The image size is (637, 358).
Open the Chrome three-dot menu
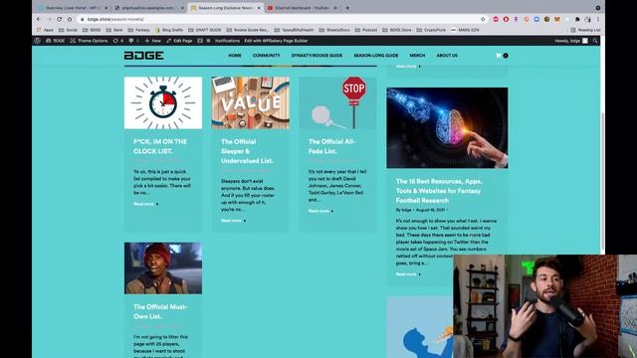point(598,19)
